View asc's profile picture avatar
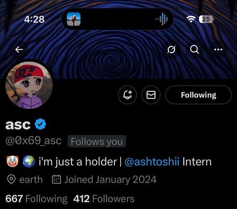Screen dimensions: 237x209 click(x=29, y=85)
